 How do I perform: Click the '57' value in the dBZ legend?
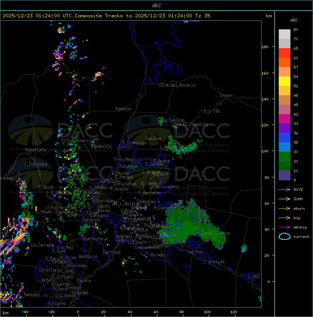pyautogui.click(x=296, y=67)
